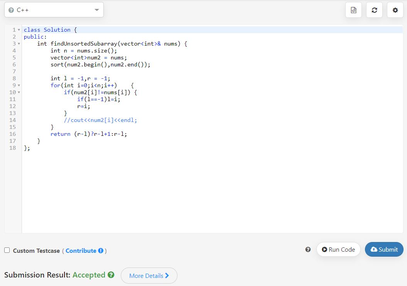Collapse the for loop fold arrow on line 9
Screen dimensions: 407x286
pos(19,85)
